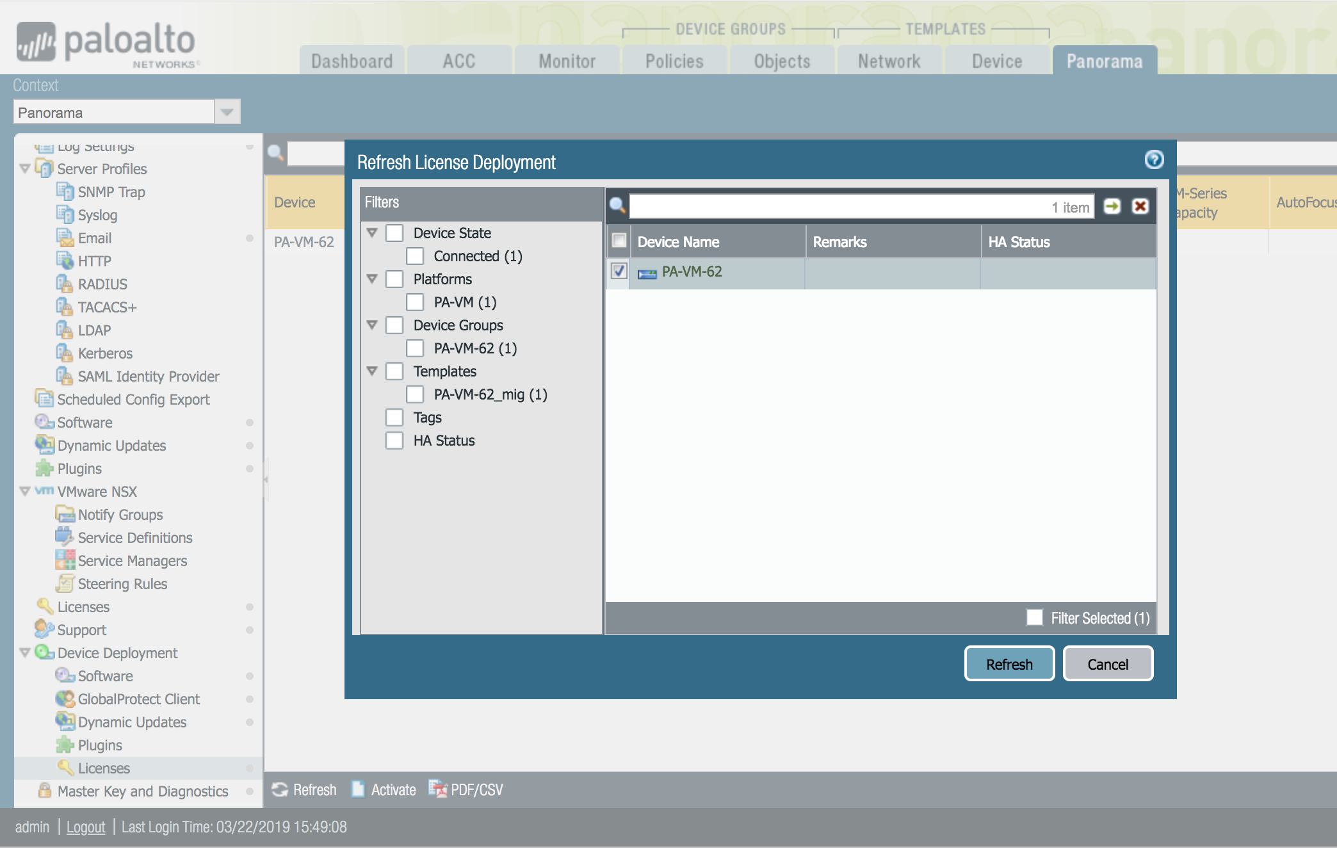The image size is (1337, 849).
Task: Click the red X clear filter icon
Action: coord(1140,206)
